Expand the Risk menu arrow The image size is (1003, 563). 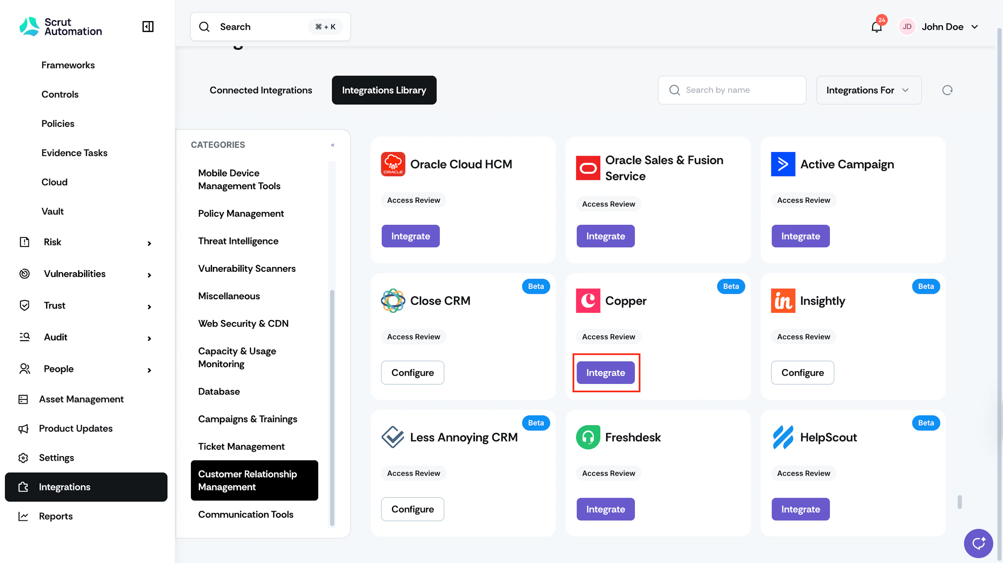point(149,243)
